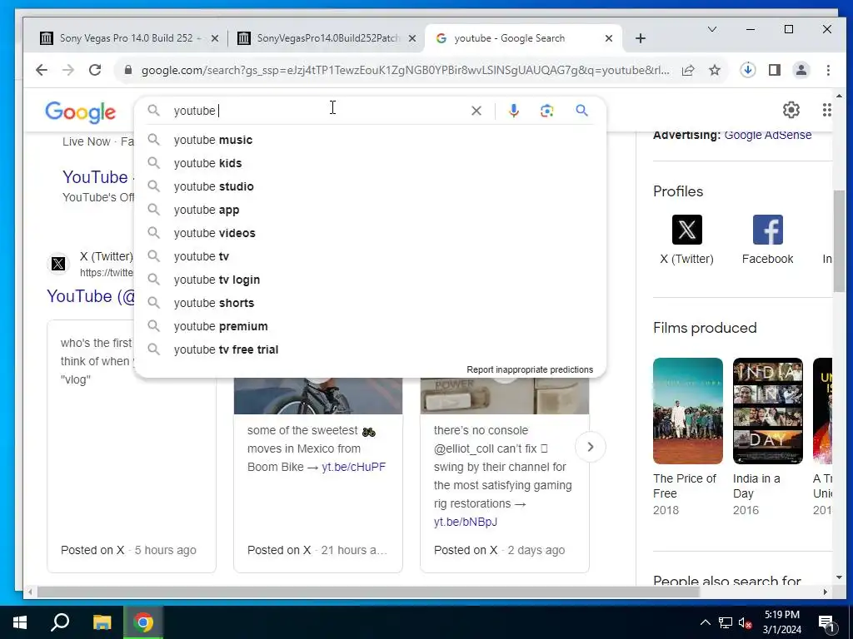Click the 'Films produced' heading

pyautogui.click(x=705, y=328)
